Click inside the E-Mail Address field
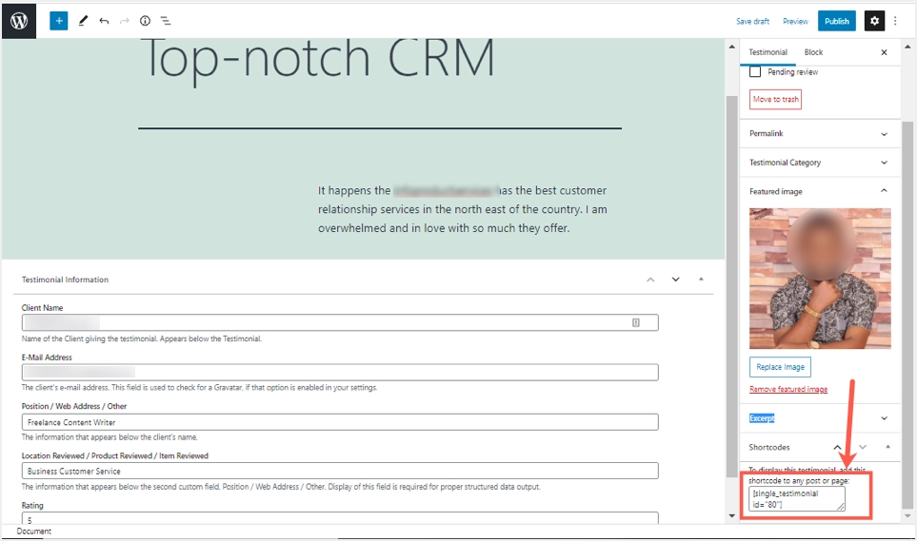 tap(340, 372)
